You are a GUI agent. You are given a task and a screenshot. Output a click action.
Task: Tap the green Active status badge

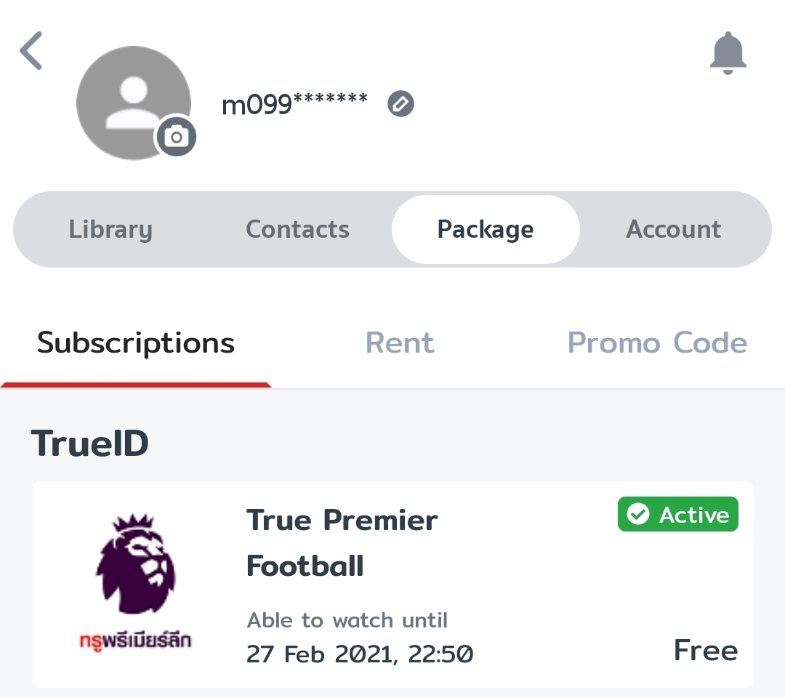click(x=677, y=515)
